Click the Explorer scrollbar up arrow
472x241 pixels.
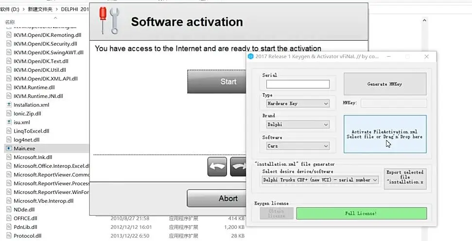pos(424,20)
